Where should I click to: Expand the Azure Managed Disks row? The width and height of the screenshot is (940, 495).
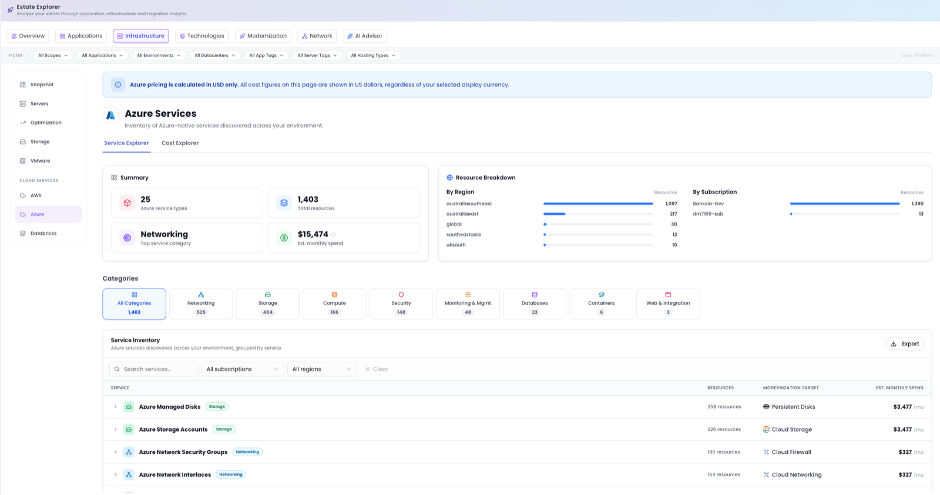(x=115, y=406)
